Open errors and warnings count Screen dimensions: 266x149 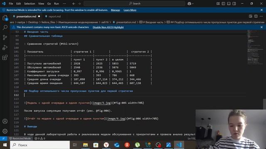pos(40,138)
